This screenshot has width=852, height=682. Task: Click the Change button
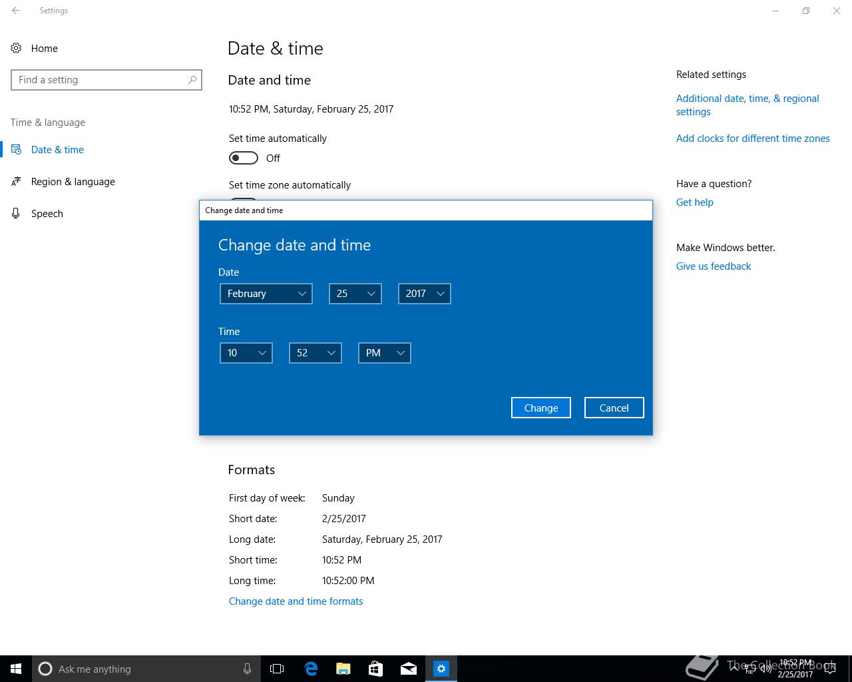pos(541,408)
